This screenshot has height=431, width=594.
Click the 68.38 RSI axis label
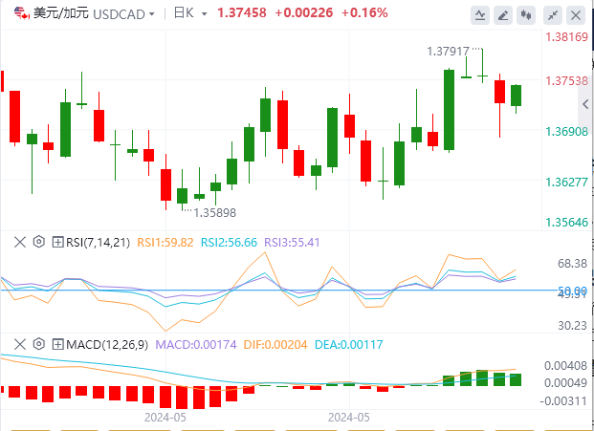click(x=572, y=264)
